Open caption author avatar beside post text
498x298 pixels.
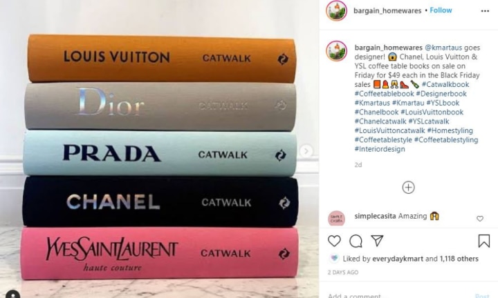(x=336, y=50)
